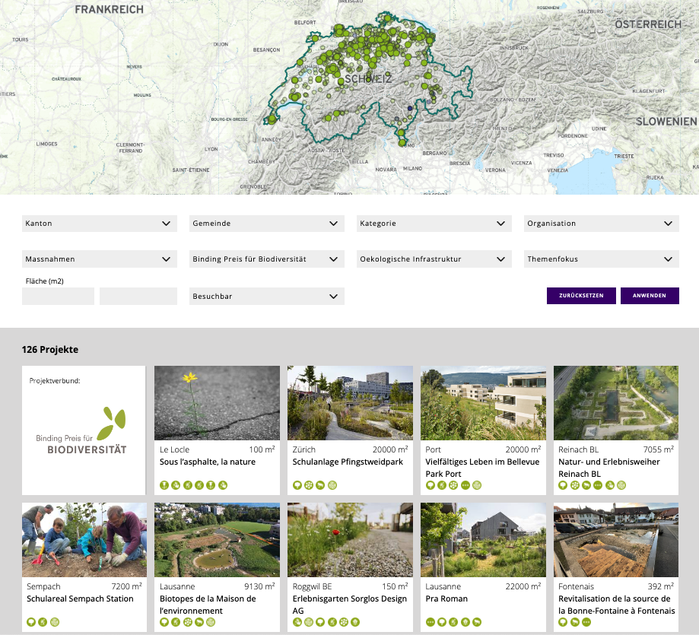The image size is (699, 635).
Task: Click first category icon under Pra Roman
Action: coord(431,622)
